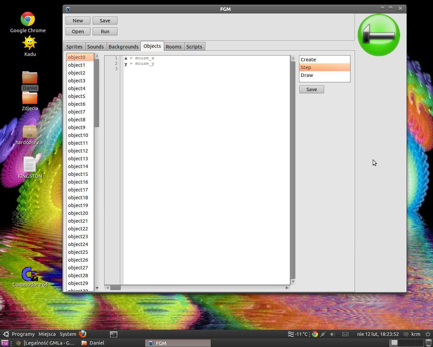Click the volume speaker icon in tray
The image size is (433, 347).
click(332, 334)
